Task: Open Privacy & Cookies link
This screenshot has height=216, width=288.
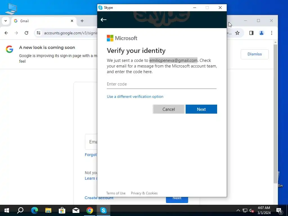Action: pyautogui.click(x=144, y=193)
